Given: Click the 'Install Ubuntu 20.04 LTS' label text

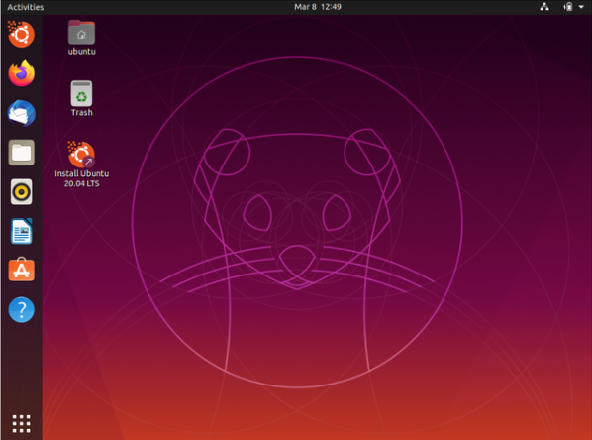Looking at the screenshot, I should pos(81,178).
